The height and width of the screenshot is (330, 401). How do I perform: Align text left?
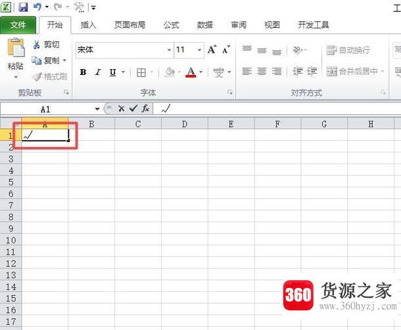247,72
